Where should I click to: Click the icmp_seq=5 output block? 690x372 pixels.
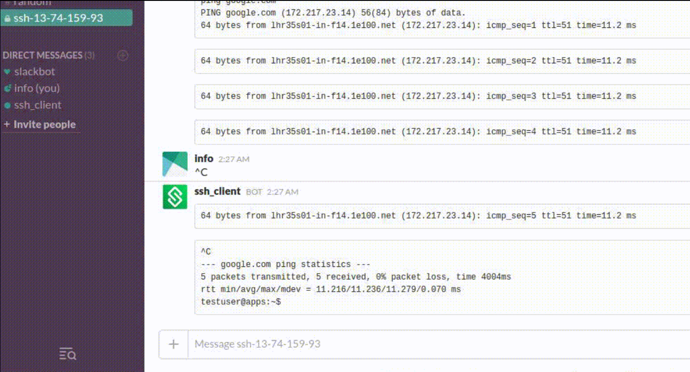point(418,216)
